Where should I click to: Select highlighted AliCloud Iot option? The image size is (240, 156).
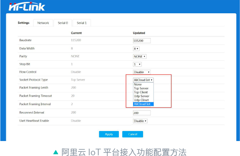pyautogui.click(x=143, y=104)
